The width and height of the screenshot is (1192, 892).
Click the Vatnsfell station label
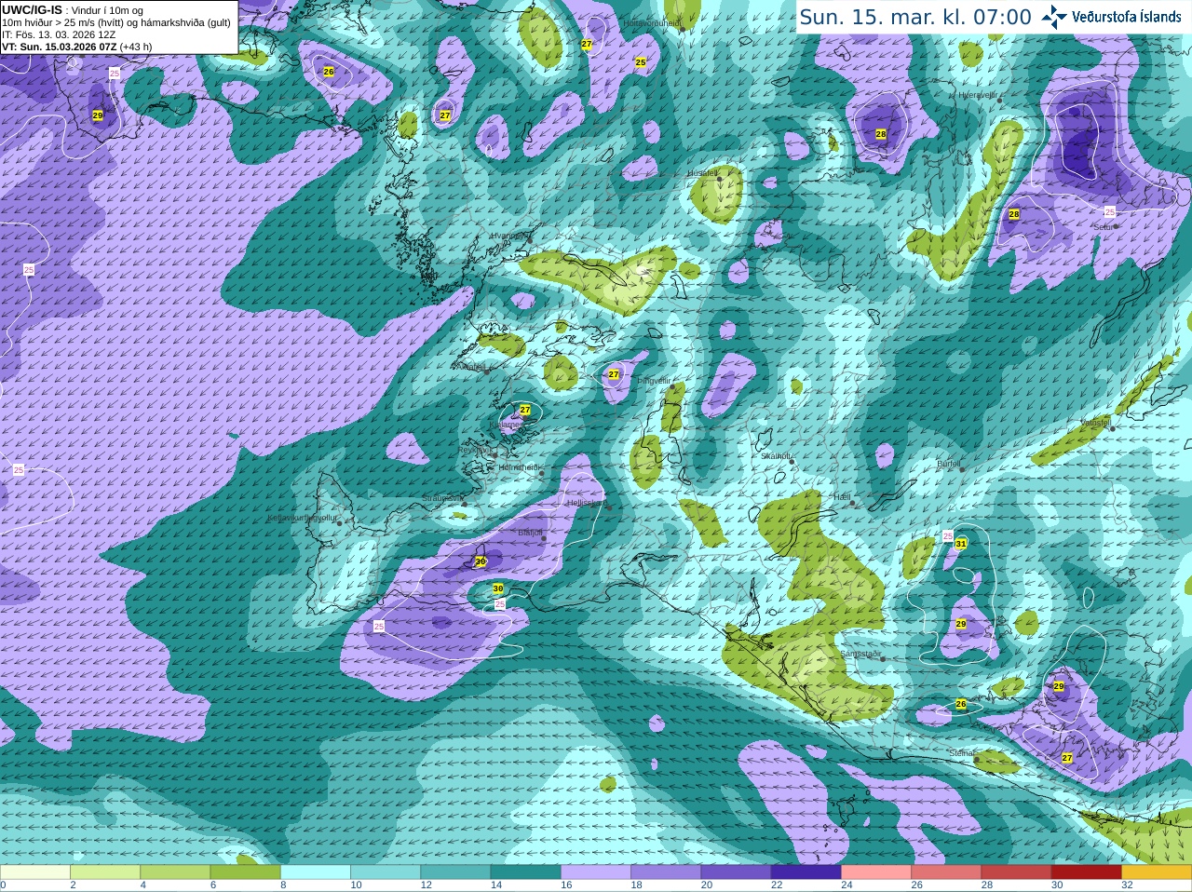1095,423
